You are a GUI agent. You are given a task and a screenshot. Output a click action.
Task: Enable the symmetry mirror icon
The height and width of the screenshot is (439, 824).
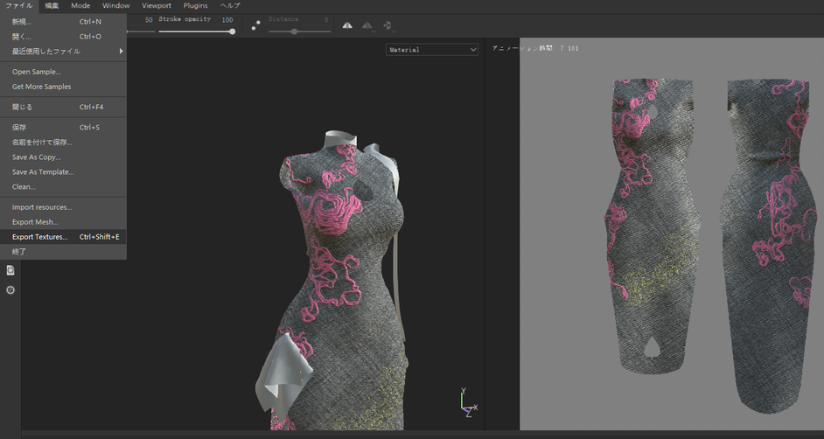(x=347, y=26)
